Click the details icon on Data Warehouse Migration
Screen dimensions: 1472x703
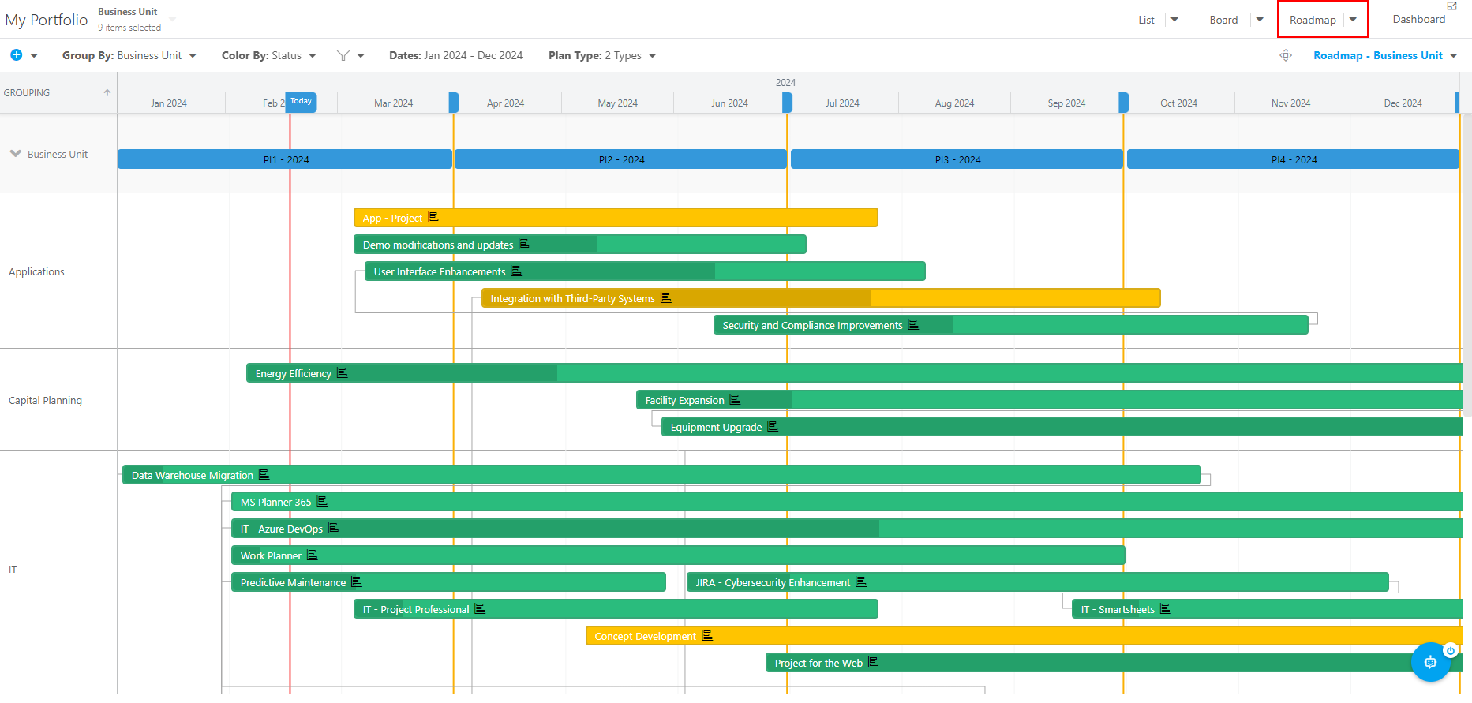point(264,475)
